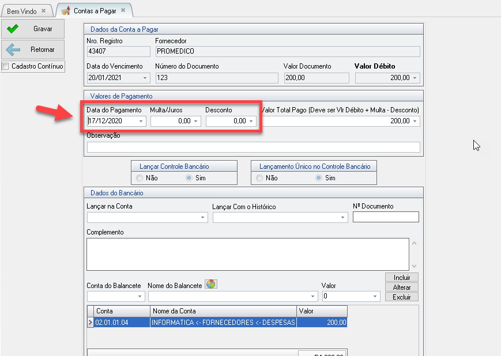Expand the Lançar na Conta dropdown
This screenshot has height=356, width=501.
203,218
